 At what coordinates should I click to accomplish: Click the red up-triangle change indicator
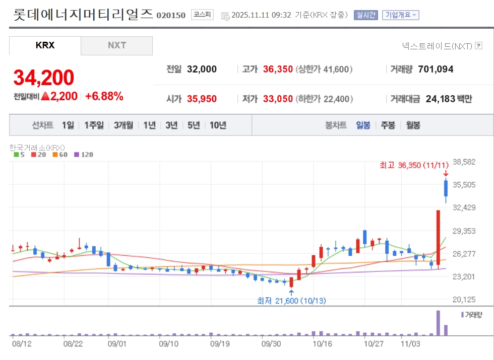pos(45,96)
